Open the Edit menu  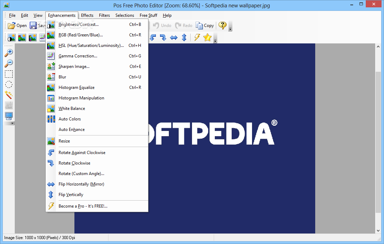pyautogui.click(x=25, y=15)
